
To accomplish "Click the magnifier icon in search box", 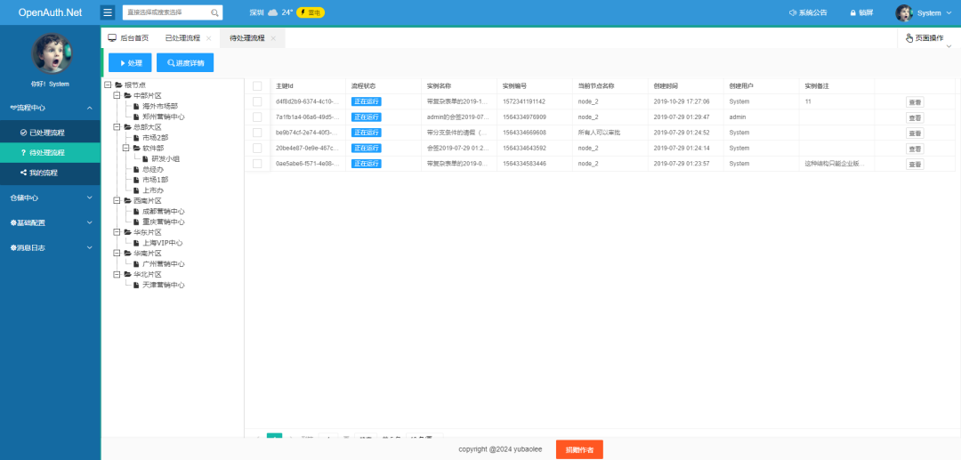I will 214,13.
